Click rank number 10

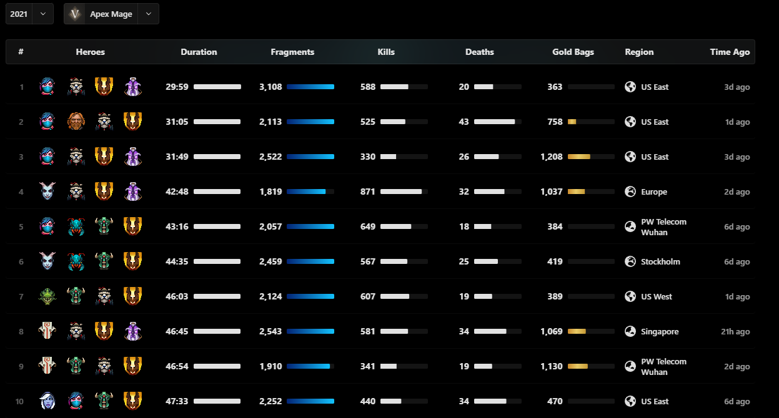pos(19,401)
